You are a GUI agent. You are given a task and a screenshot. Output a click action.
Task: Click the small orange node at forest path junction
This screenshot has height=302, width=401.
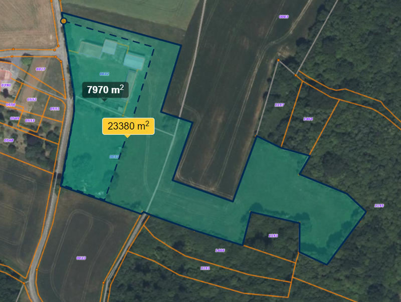tap(278, 60)
